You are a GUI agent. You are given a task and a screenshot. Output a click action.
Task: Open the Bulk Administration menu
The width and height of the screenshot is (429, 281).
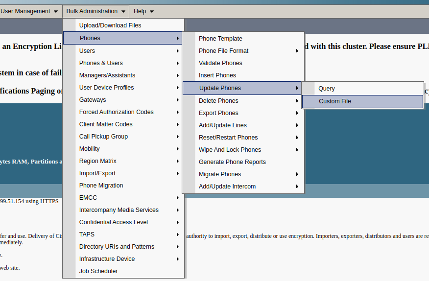pos(95,11)
